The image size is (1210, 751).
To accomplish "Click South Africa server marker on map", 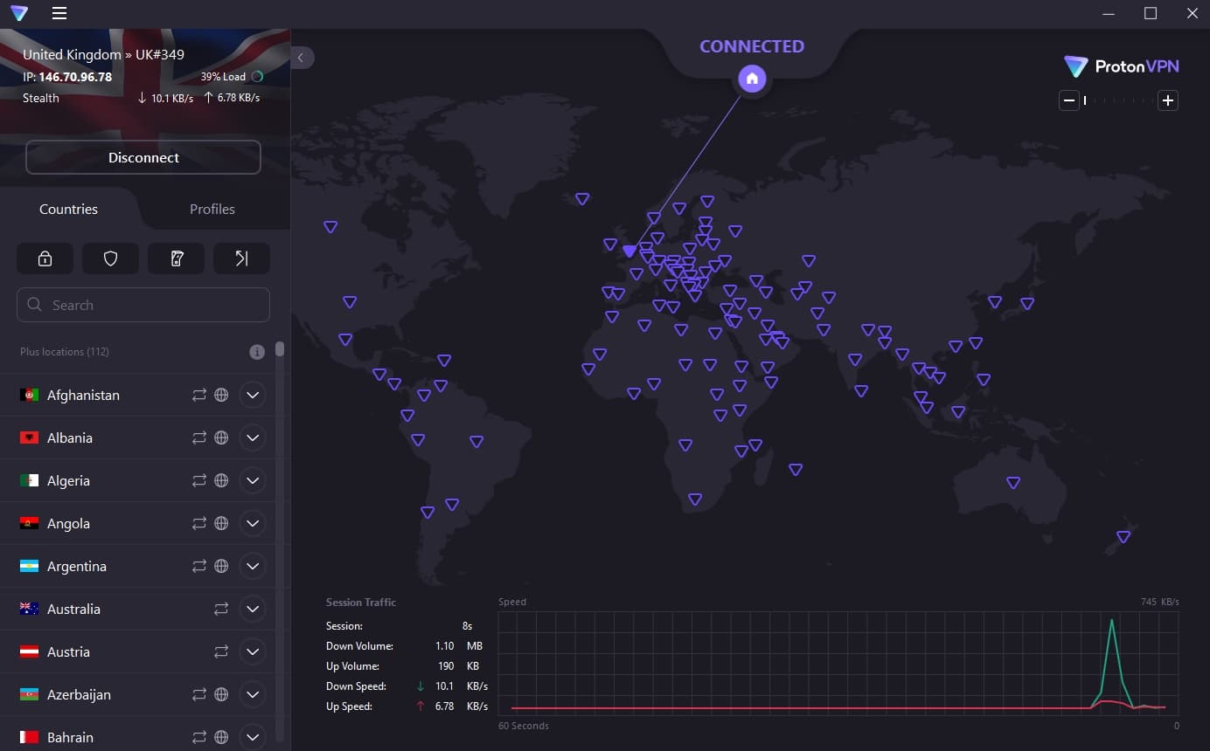I will pos(695,500).
